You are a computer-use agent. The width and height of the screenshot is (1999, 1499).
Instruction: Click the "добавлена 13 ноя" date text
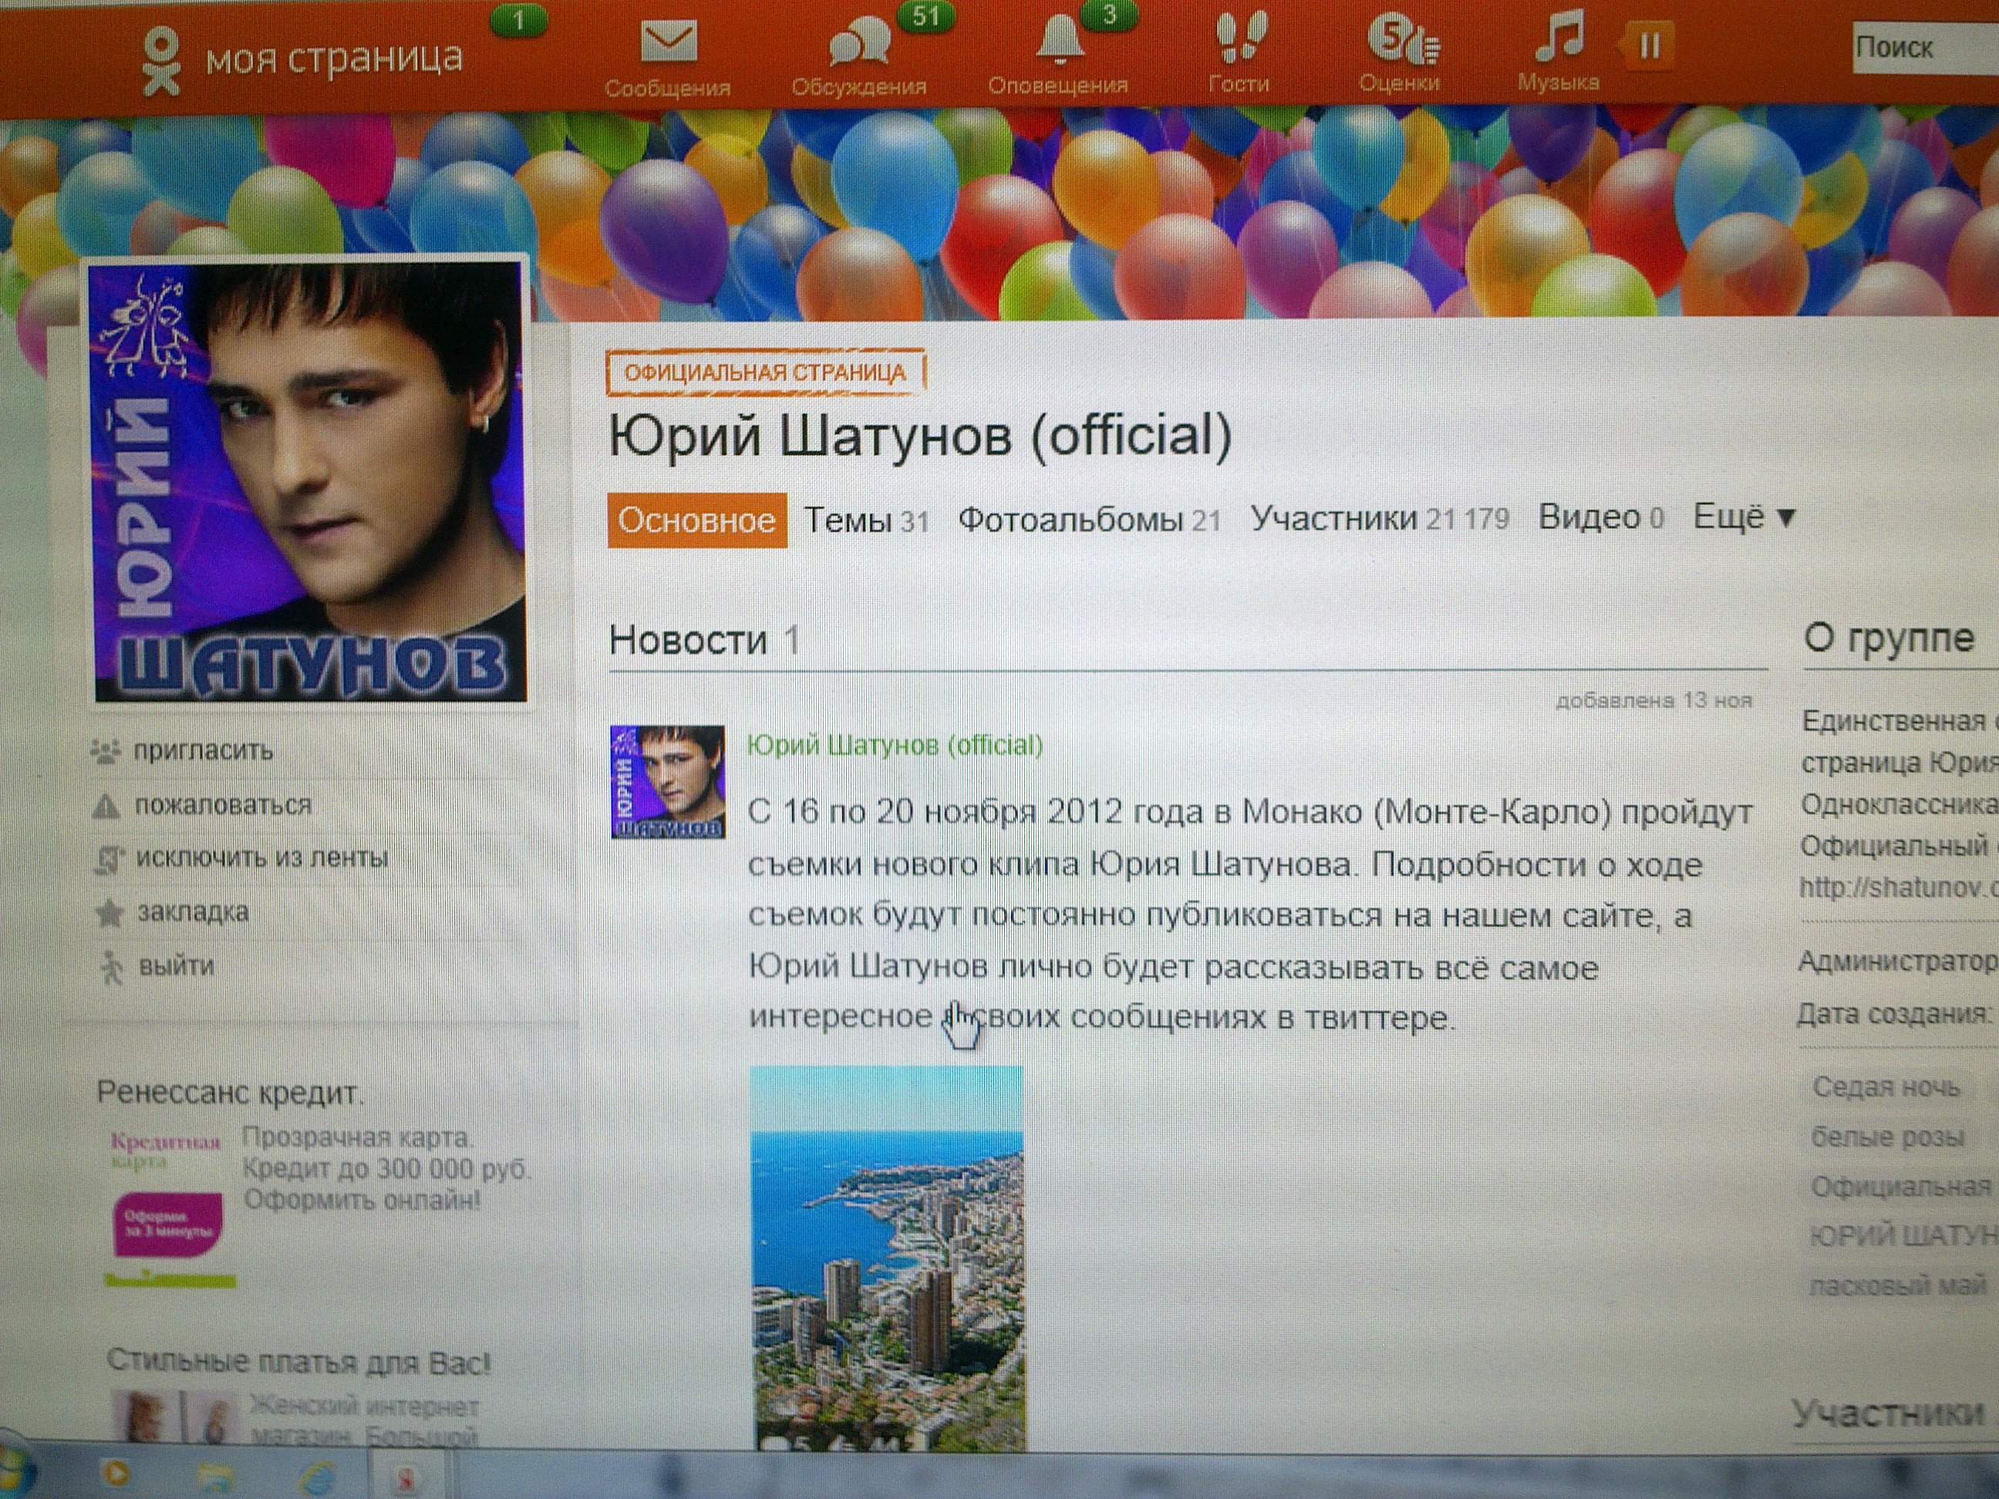tap(1653, 700)
